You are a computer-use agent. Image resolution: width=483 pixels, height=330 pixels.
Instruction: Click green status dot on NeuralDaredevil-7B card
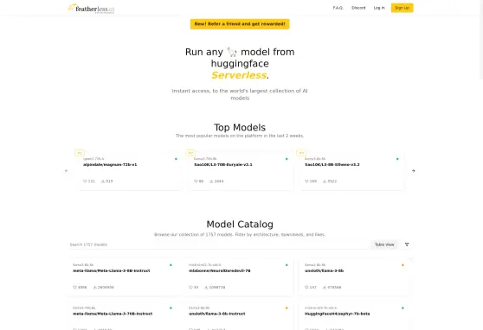287,265
